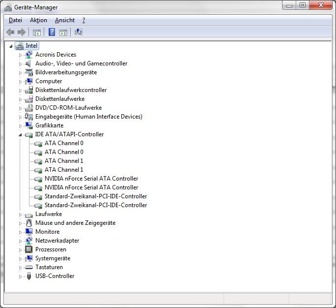Screen dimensions: 336x308
Task: Select the Mäuse und andere Zeigegeräte label
Action: (76, 223)
